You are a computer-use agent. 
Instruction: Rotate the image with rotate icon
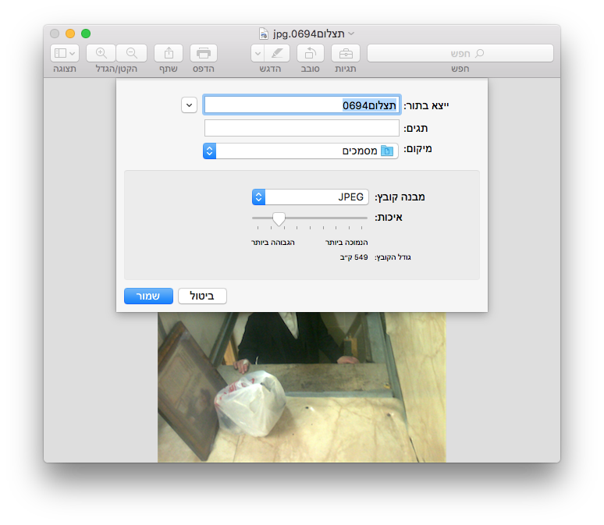point(311,53)
